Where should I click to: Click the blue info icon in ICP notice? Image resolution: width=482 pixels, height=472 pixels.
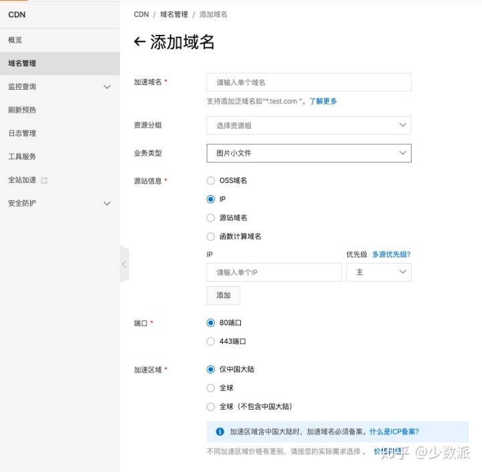pyautogui.click(x=220, y=432)
